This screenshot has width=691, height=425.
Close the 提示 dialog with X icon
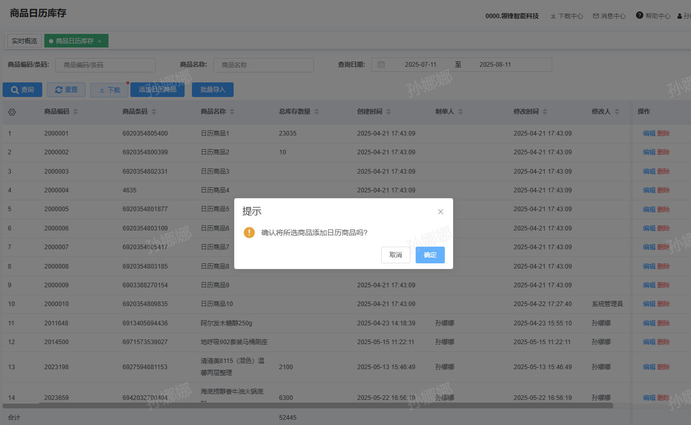pos(441,212)
